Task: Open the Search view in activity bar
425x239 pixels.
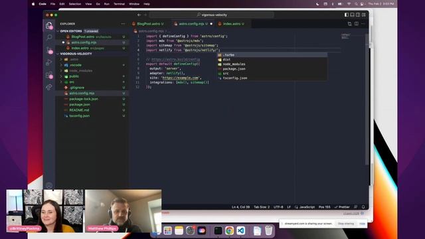Action: click(49, 37)
